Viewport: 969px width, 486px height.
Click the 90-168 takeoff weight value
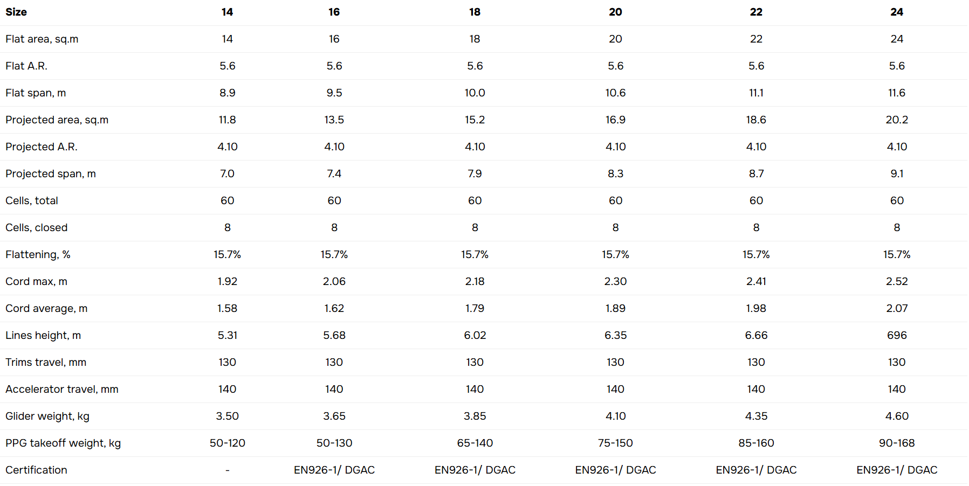pyautogui.click(x=896, y=443)
